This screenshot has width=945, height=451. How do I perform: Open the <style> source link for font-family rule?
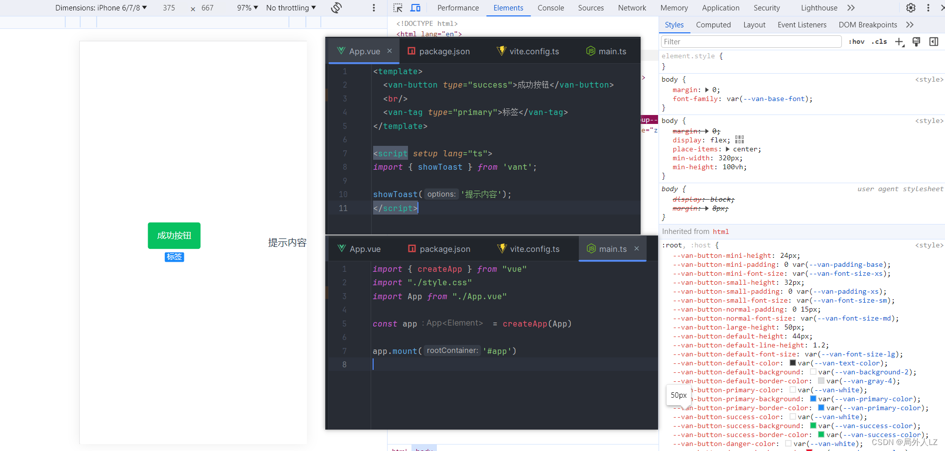coord(929,80)
